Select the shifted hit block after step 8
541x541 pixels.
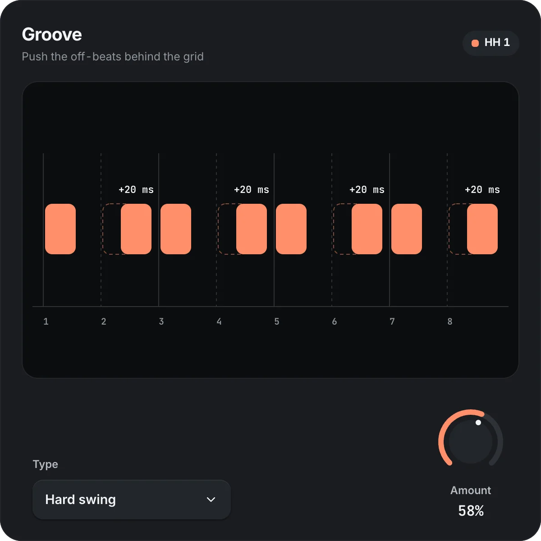click(x=482, y=229)
